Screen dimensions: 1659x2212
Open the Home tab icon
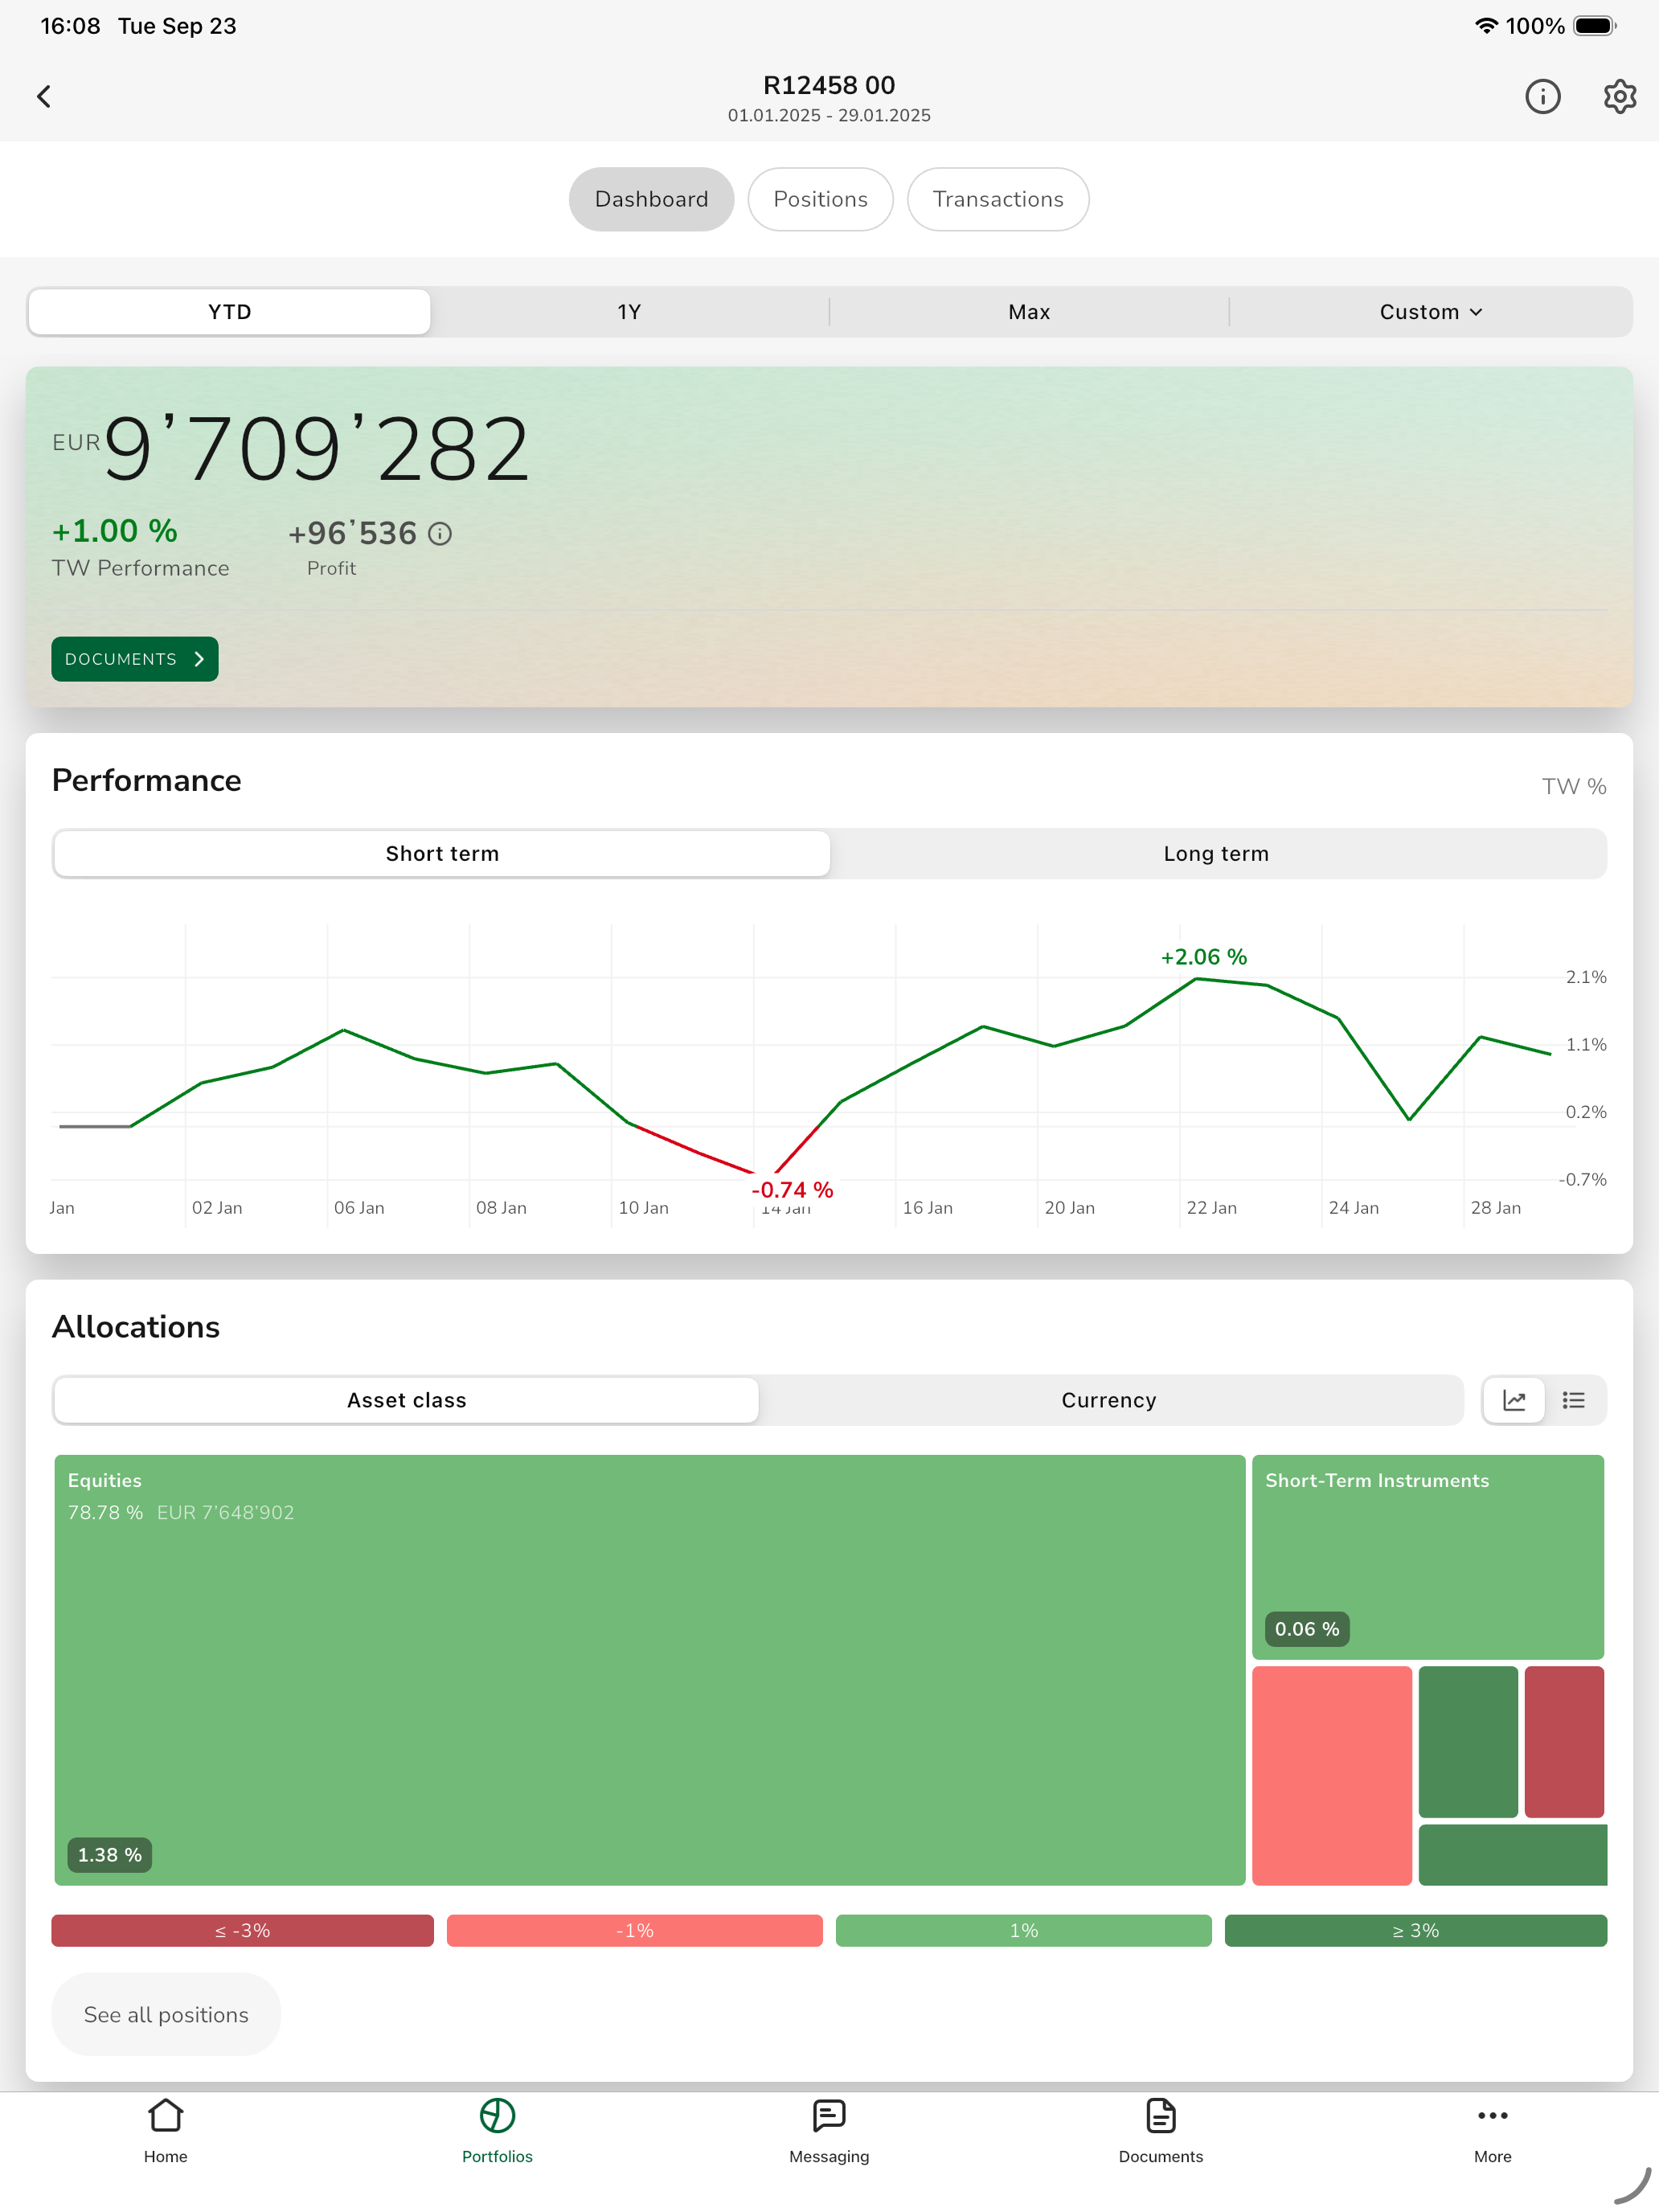pyautogui.click(x=165, y=2117)
